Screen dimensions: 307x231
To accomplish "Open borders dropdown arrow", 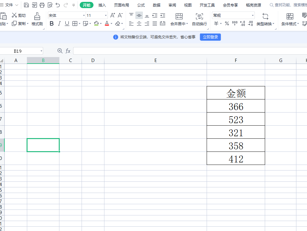I will coord(79,24).
